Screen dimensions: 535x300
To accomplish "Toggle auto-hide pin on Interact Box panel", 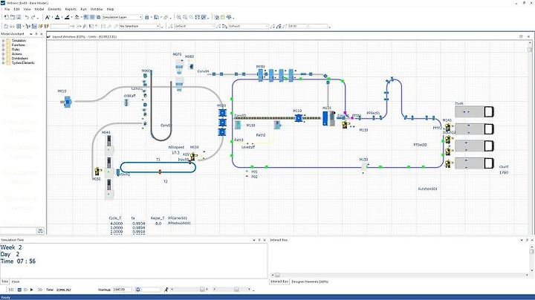I will tap(527, 240).
